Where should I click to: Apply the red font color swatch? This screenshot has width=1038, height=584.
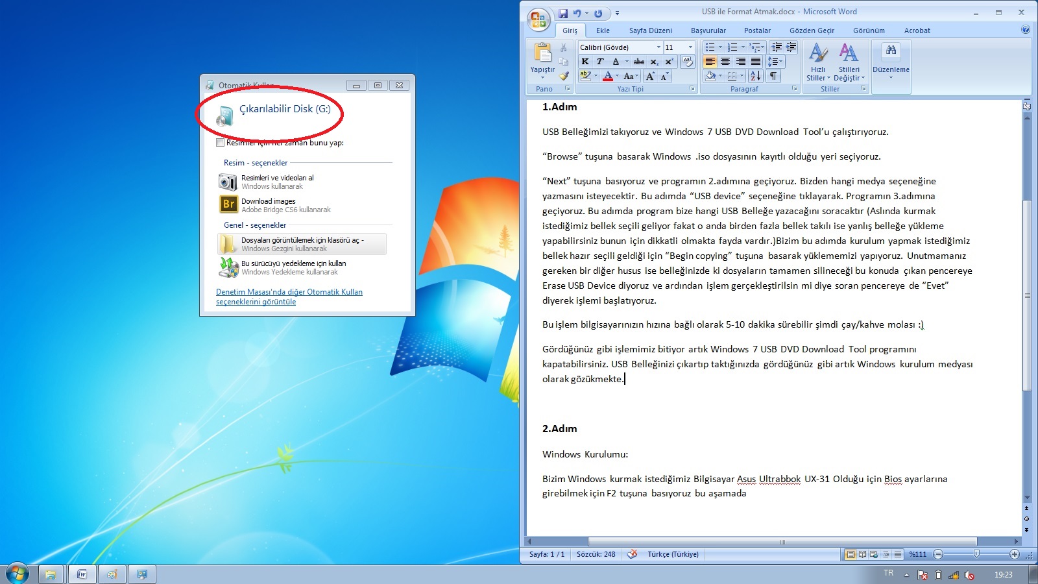tap(608, 76)
